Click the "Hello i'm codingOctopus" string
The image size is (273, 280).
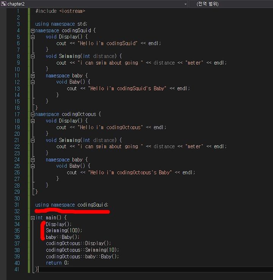point(110,128)
